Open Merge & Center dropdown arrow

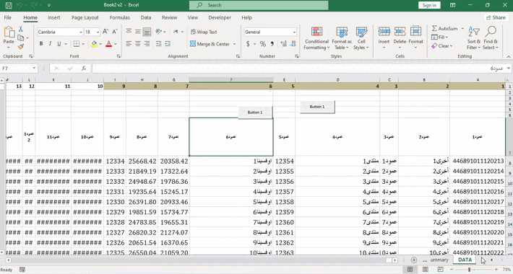235,44
